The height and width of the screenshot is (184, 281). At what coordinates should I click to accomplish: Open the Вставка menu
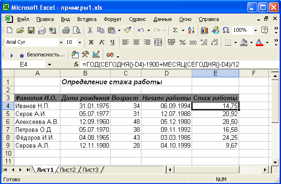87,19
